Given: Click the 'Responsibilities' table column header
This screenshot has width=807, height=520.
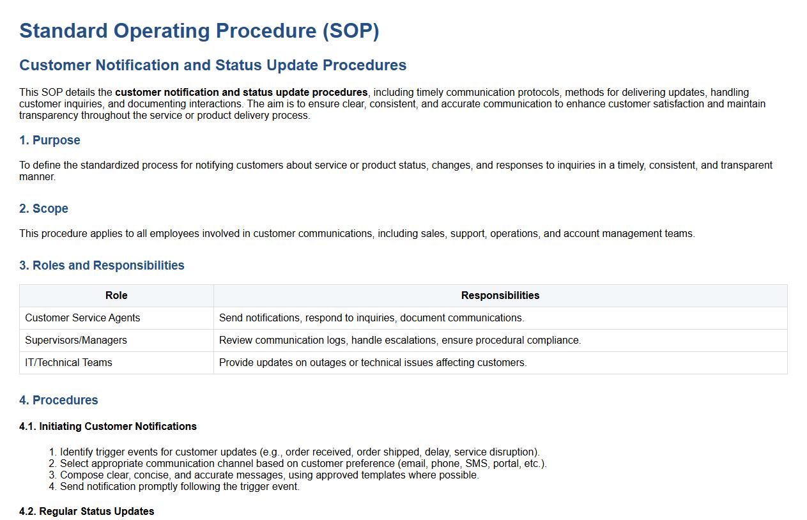Looking at the screenshot, I should tap(500, 295).
